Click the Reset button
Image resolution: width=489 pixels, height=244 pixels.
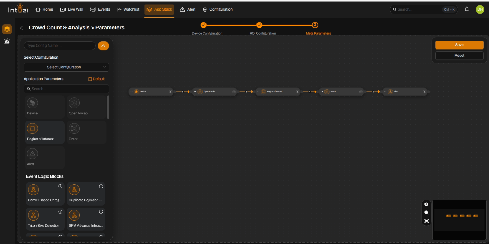pyautogui.click(x=459, y=56)
